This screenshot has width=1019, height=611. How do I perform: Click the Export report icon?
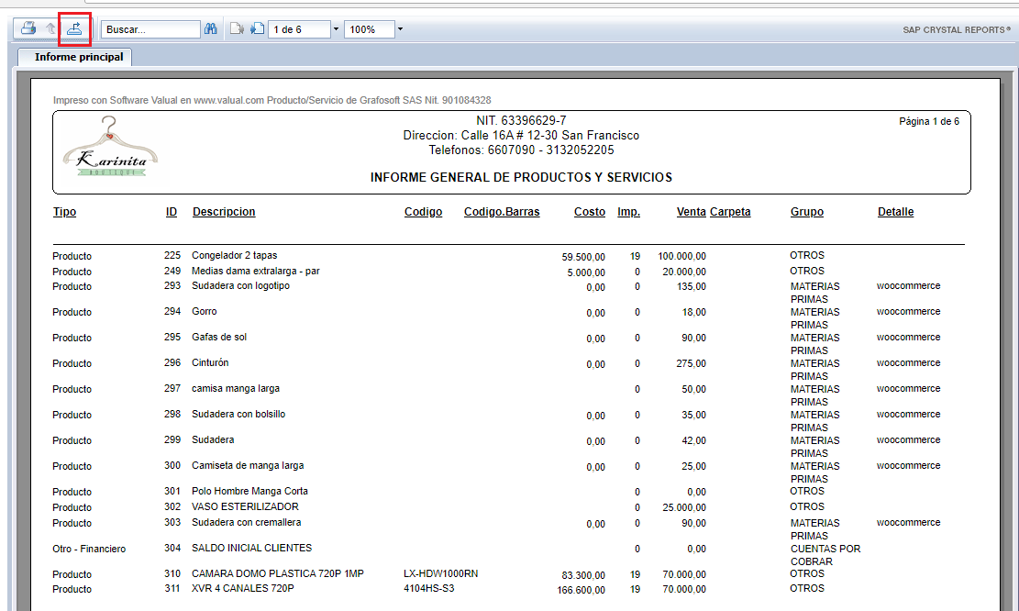tap(74, 29)
